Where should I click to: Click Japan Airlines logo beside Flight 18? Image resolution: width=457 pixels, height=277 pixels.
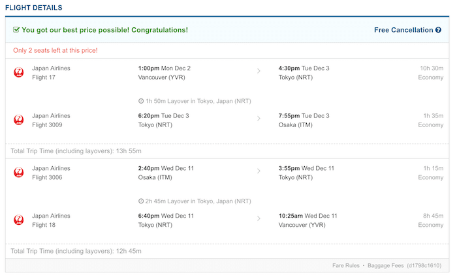pyautogui.click(x=19, y=220)
